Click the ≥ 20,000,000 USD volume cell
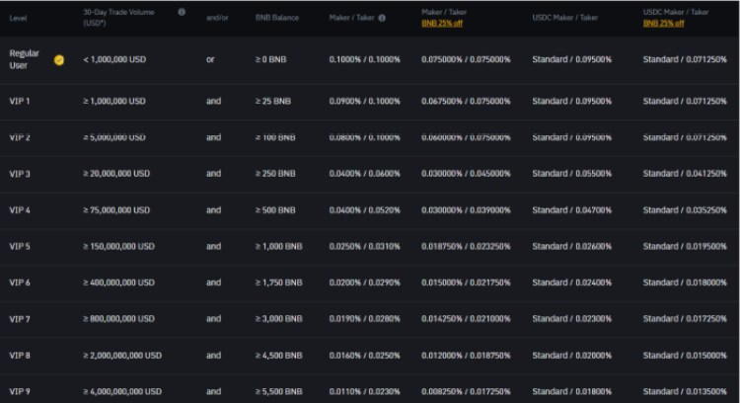This screenshot has width=740, height=403. pos(116,174)
